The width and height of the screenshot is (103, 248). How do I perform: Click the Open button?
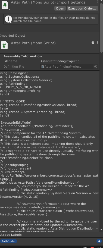(60, 8)
